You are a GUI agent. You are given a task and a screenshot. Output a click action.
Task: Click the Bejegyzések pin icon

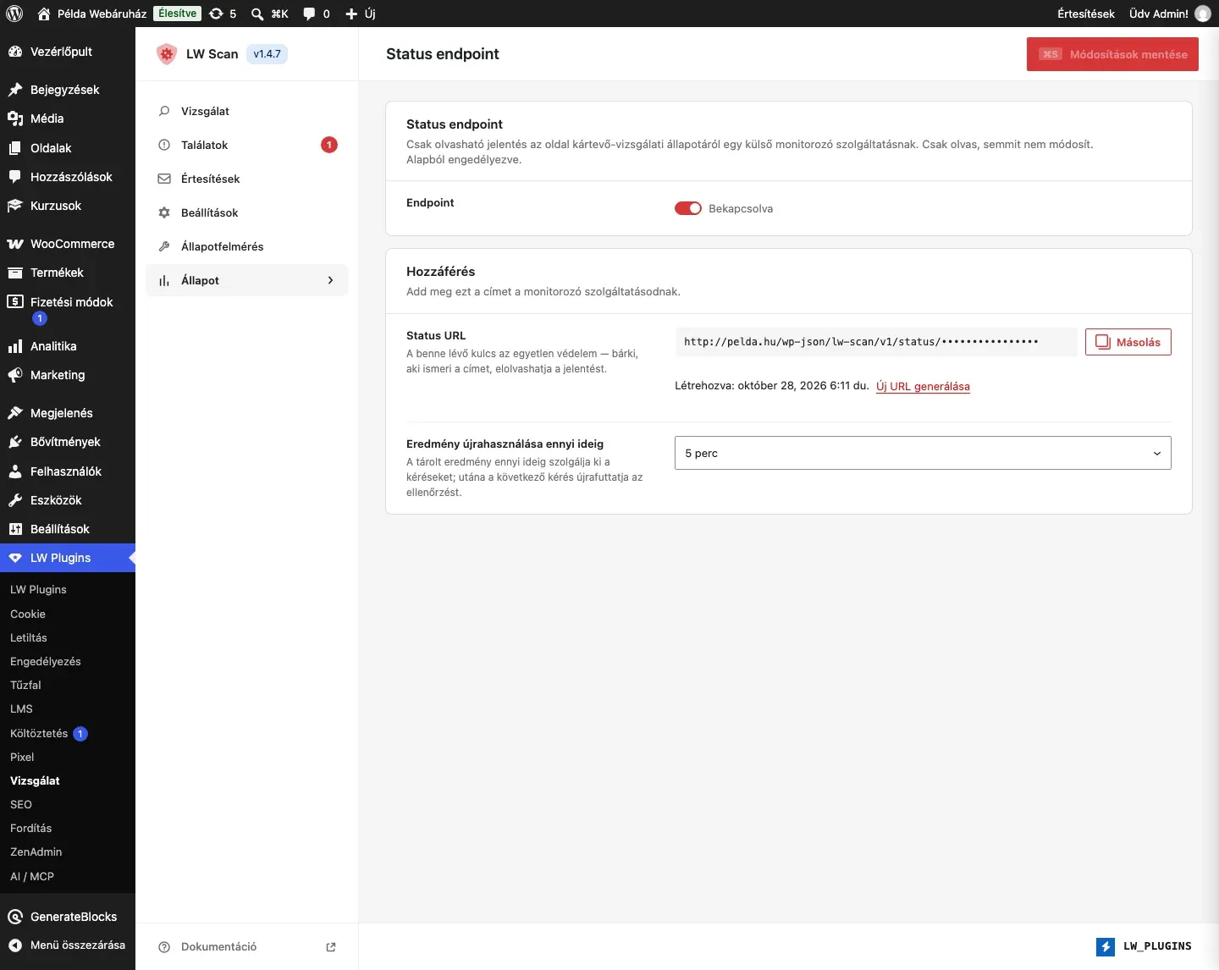[15, 90]
